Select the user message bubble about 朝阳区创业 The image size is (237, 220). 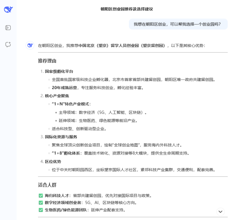[x=178, y=24]
